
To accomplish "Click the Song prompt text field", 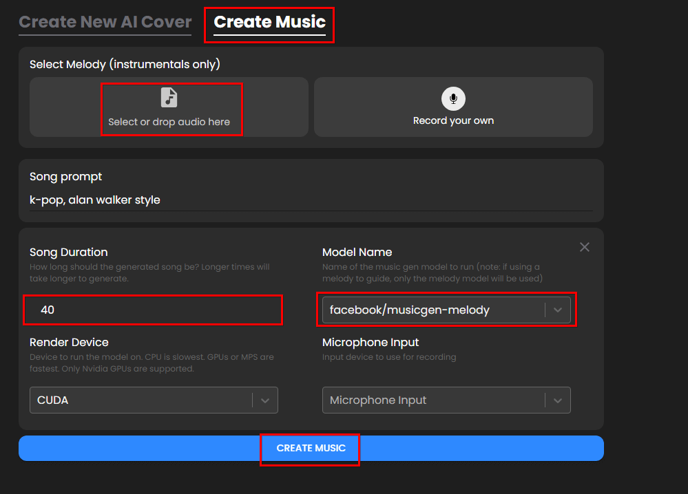I will 310,200.
